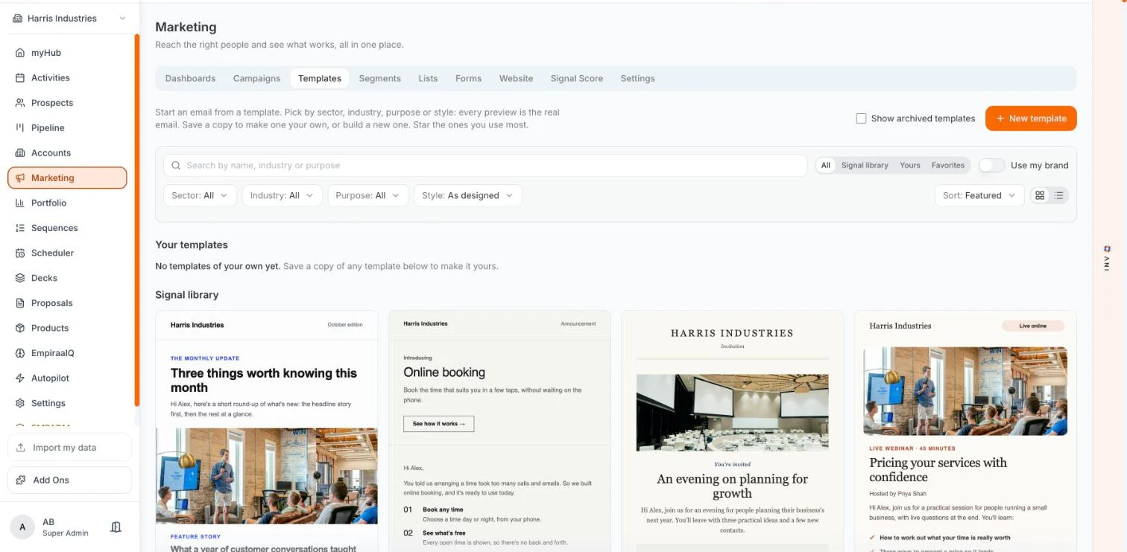Check the Show archived templates box
The width and height of the screenshot is (1127, 552).
click(861, 118)
